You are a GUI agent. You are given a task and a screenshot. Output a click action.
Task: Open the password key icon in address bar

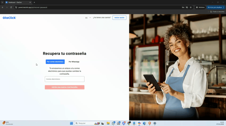[x=183, y=7]
